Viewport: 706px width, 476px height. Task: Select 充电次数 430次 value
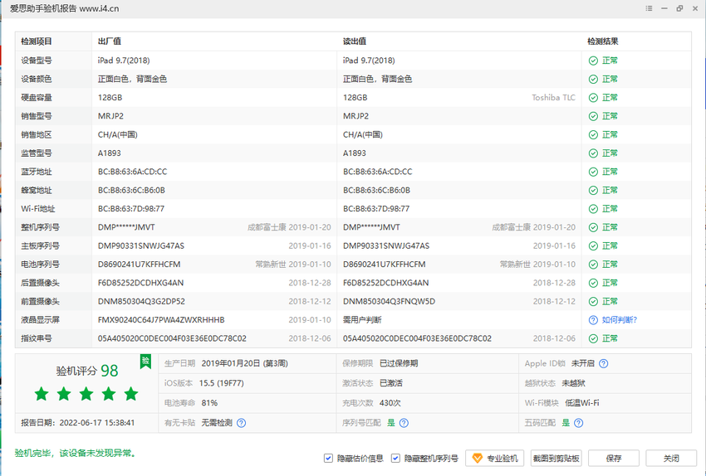tap(390, 403)
